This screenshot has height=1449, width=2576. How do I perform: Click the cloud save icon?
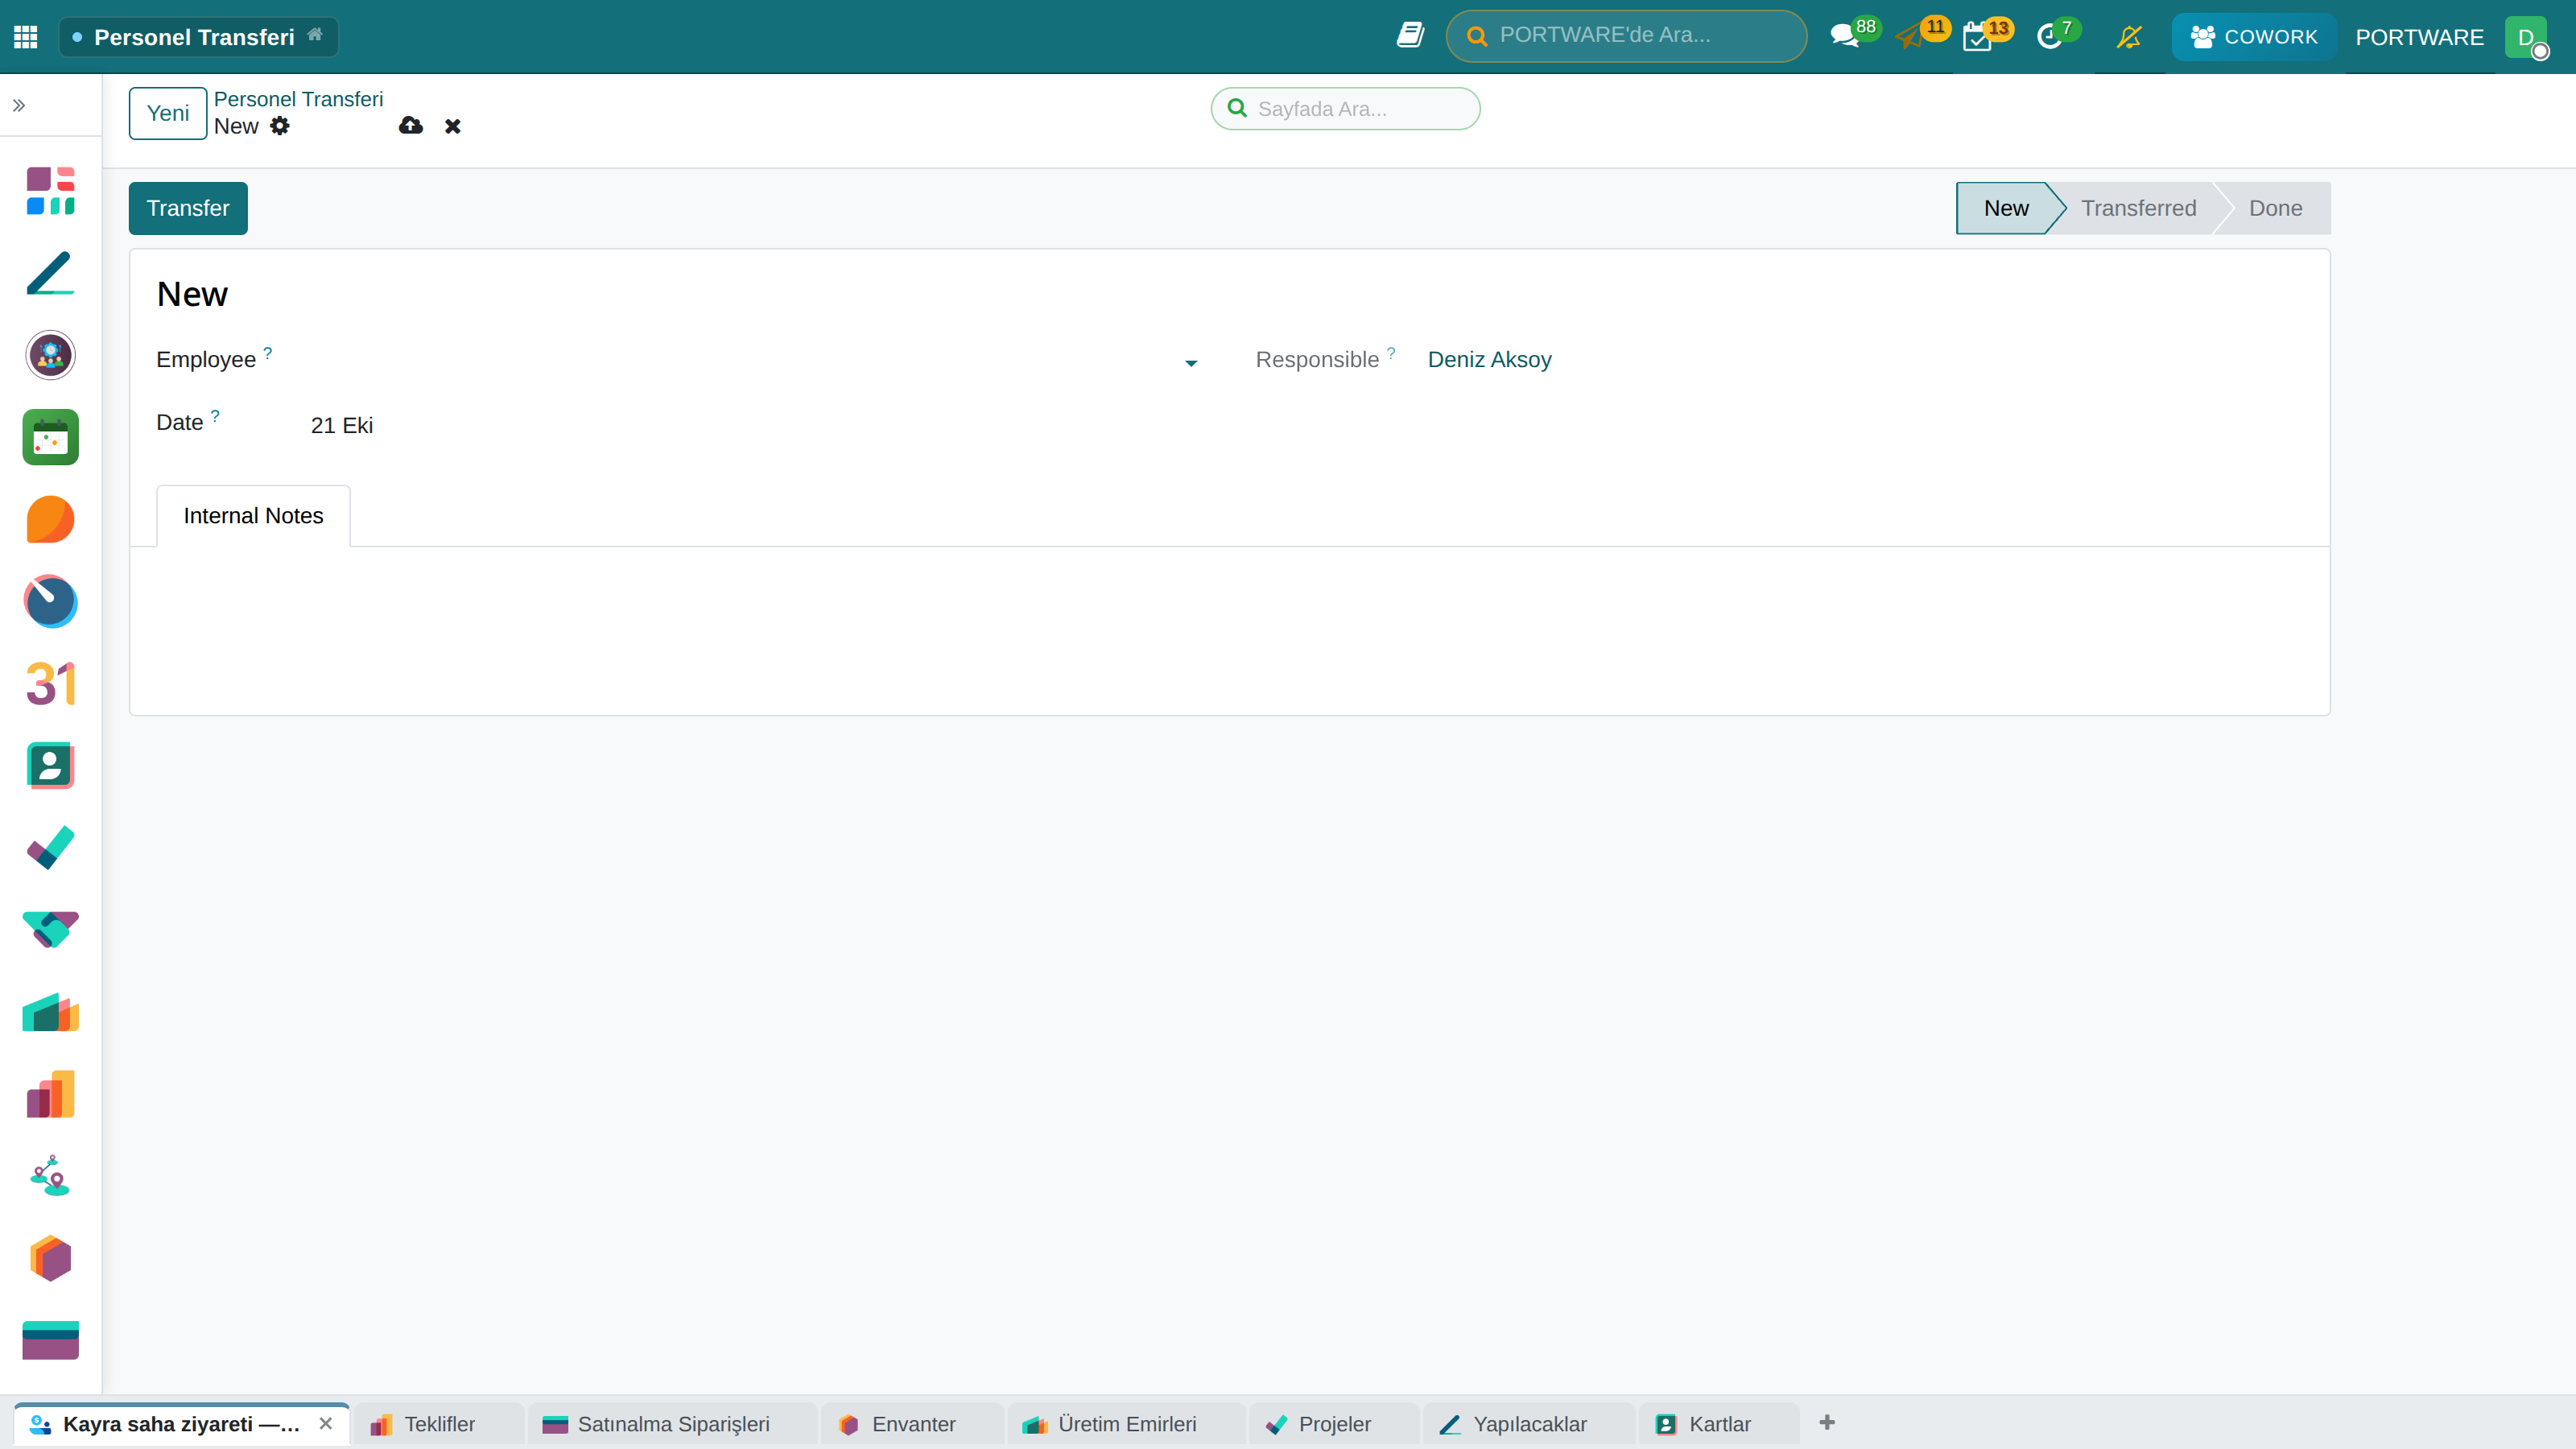point(410,126)
